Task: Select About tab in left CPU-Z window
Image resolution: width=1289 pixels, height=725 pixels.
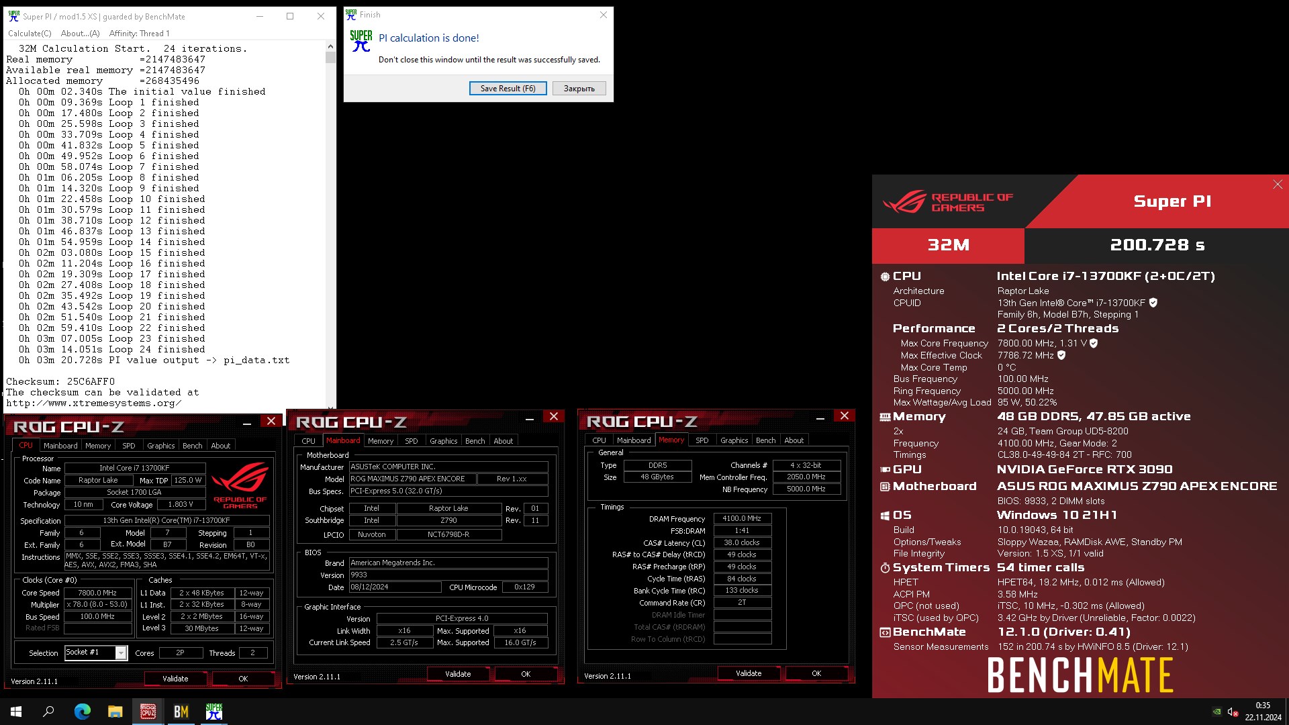Action: (221, 446)
